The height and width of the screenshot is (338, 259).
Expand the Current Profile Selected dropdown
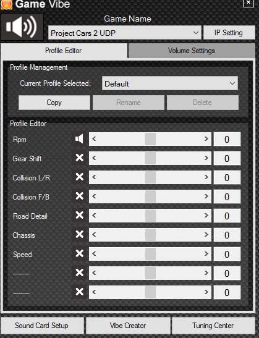(170, 83)
